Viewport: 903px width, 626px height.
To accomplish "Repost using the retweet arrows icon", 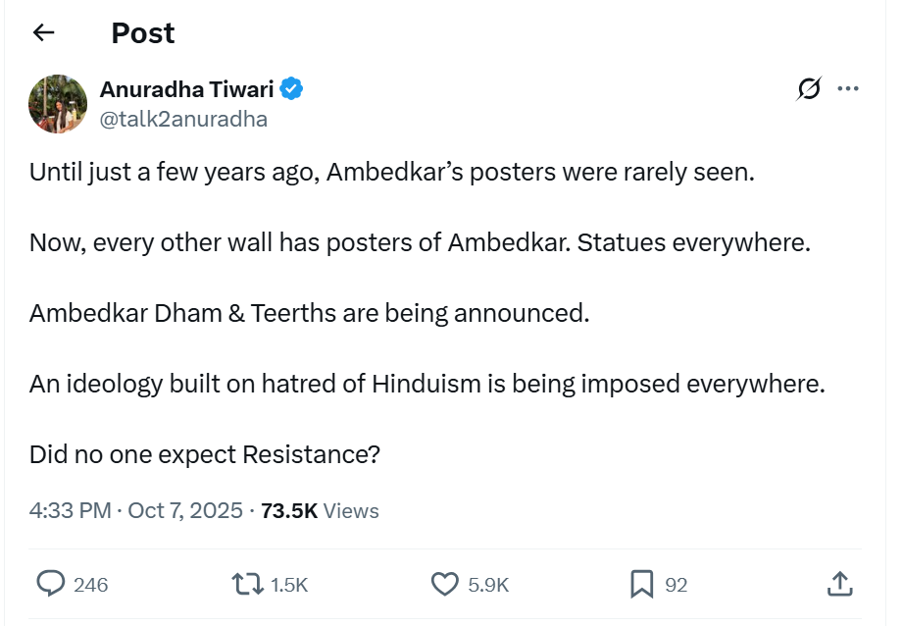I will pyautogui.click(x=247, y=584).
